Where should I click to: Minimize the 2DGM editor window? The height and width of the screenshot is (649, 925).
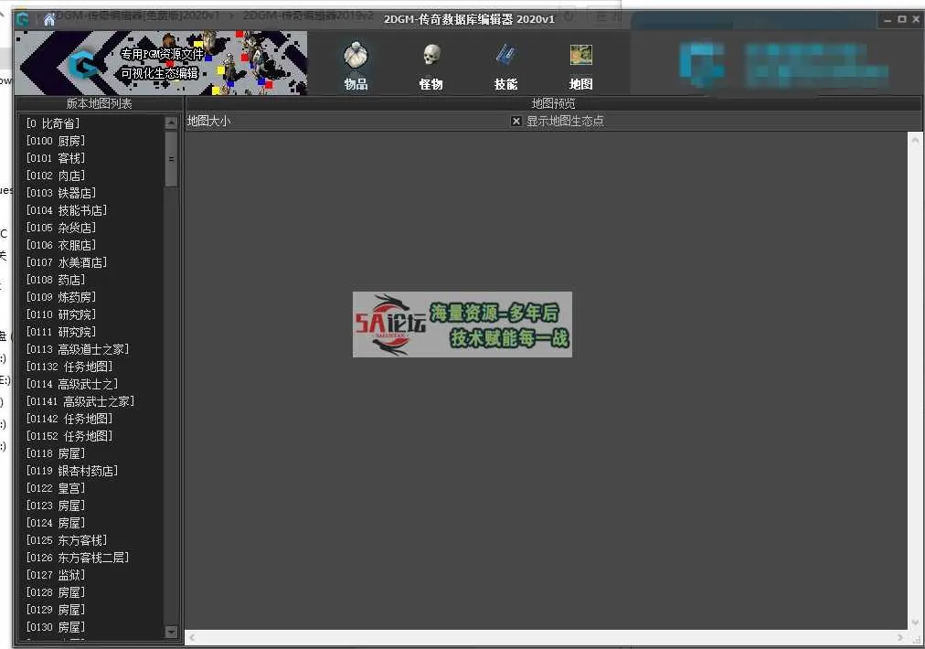(x=888, y=19)
